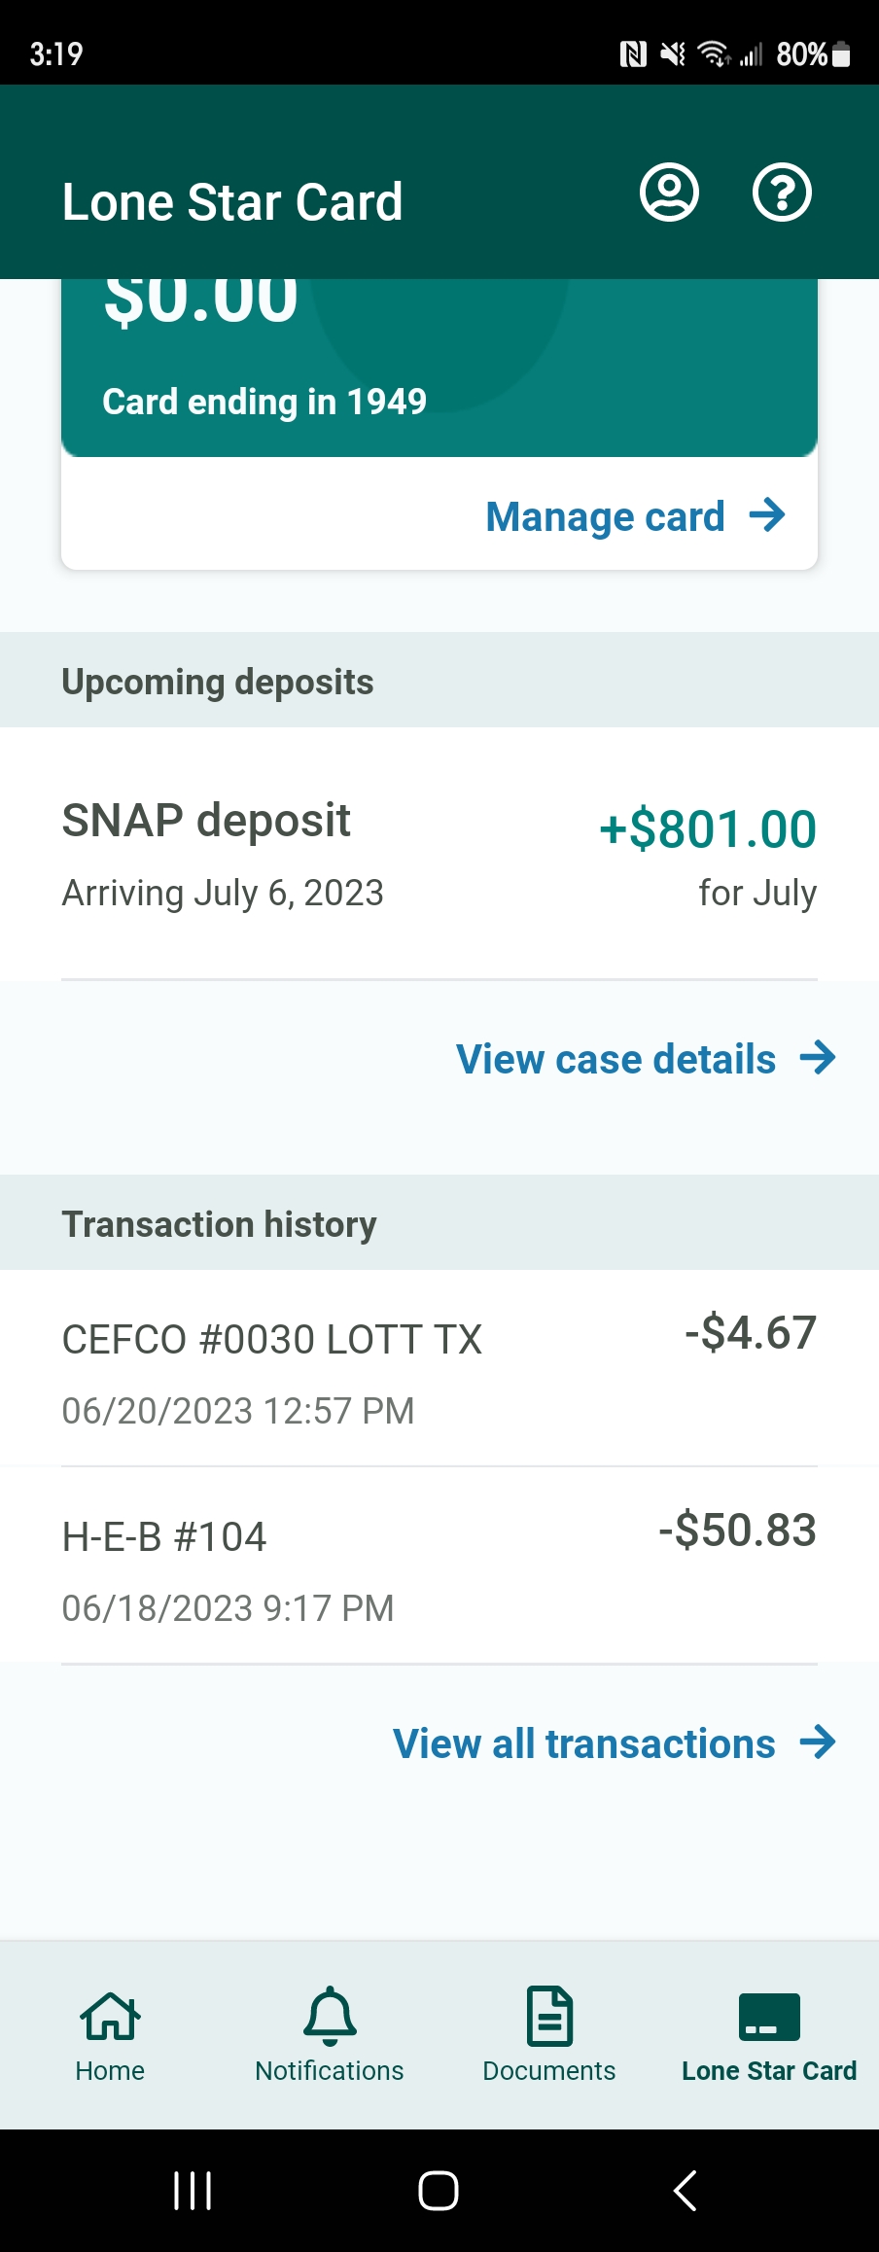
Task: Open the SNAP deposit entry
Action: point(439,854)
